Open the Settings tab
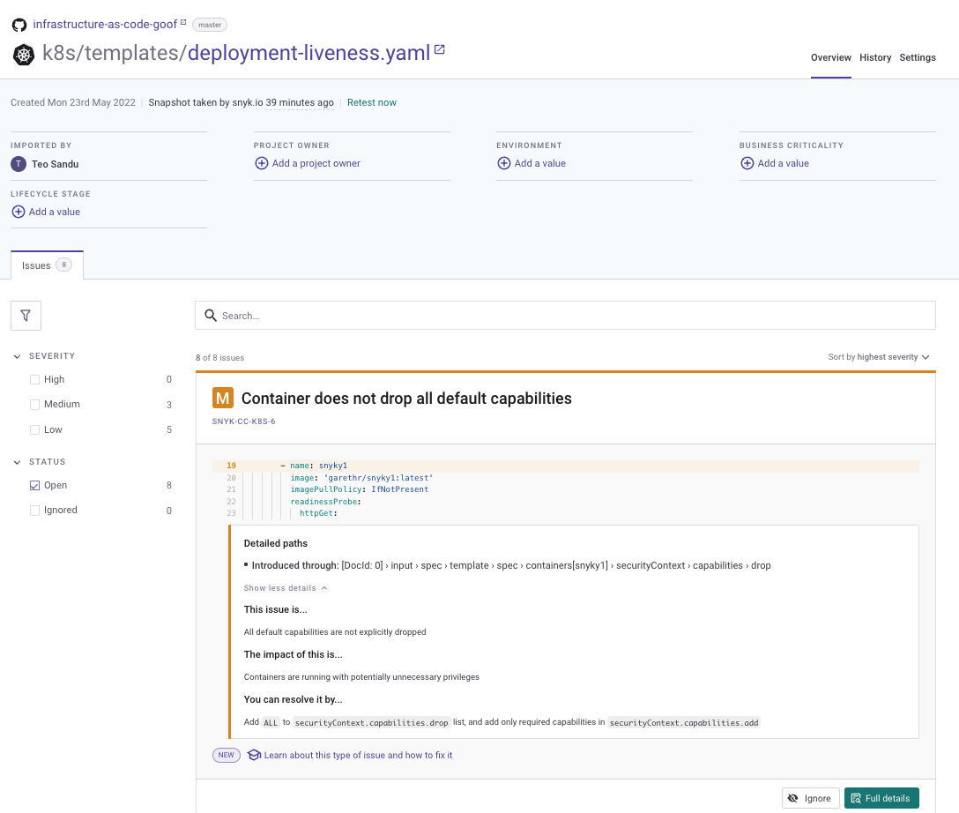This screenshot has height=813, width=959. coord(918,57)
